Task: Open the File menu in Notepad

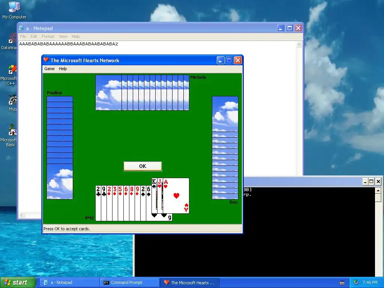Action: 23,36
